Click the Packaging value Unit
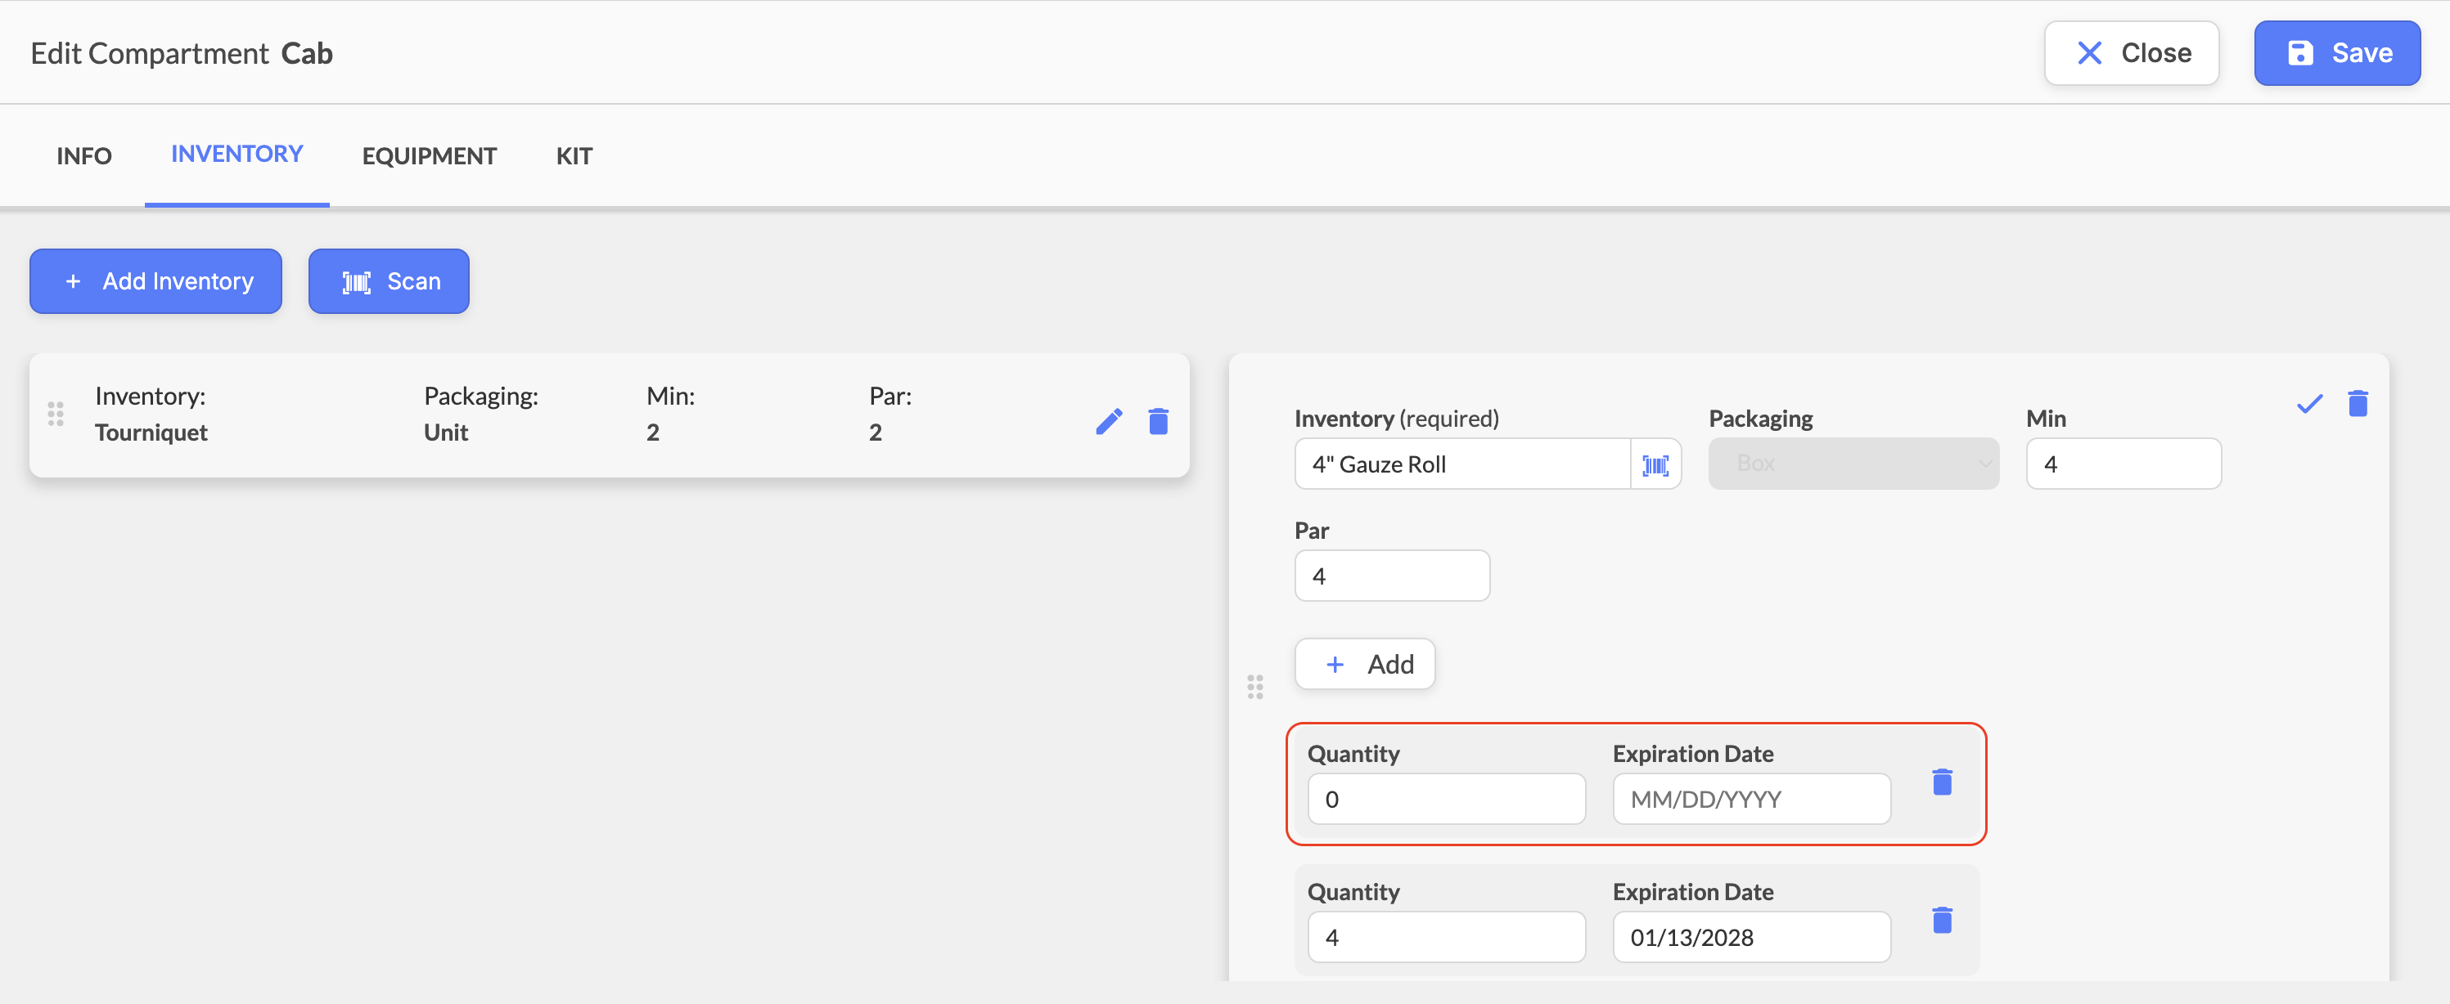Image resolution: width=2450 pixels, height=1004 pixels. [x=446, y=433]
